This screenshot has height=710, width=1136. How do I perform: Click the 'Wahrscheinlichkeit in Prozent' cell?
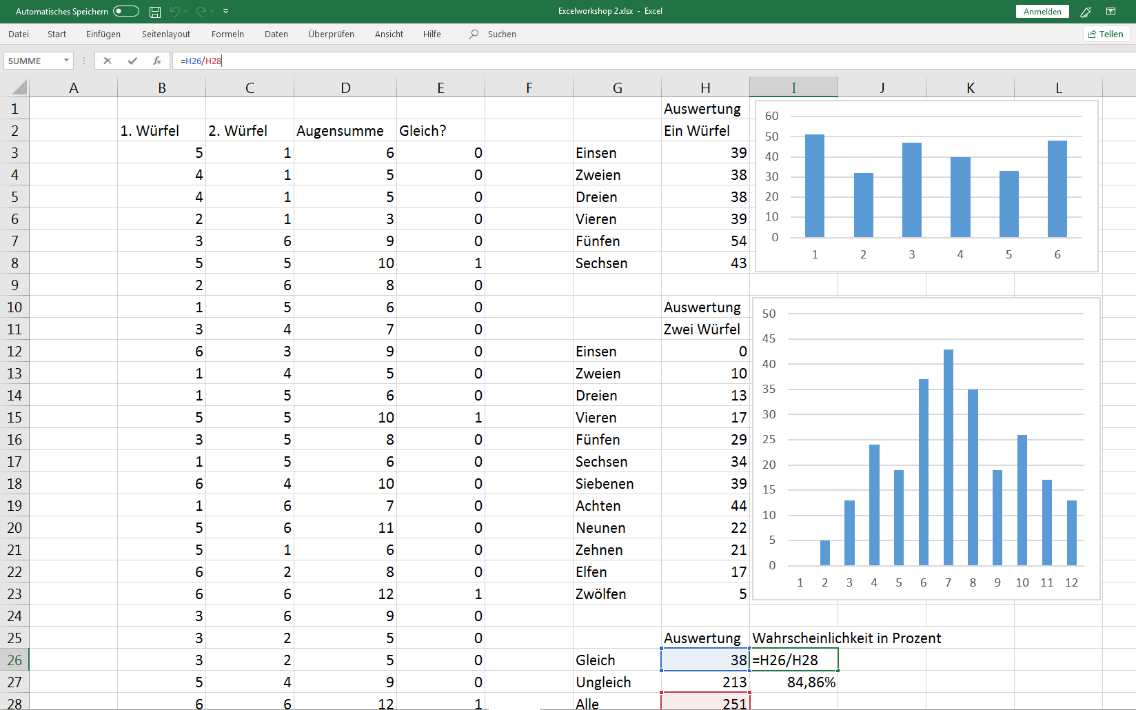(x=846, y=638)
